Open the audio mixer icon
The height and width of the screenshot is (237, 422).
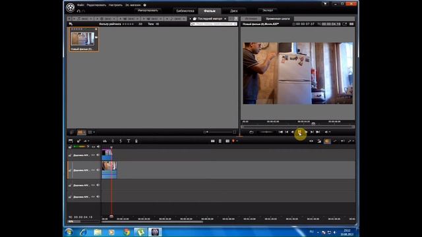[x=105, y=141]
